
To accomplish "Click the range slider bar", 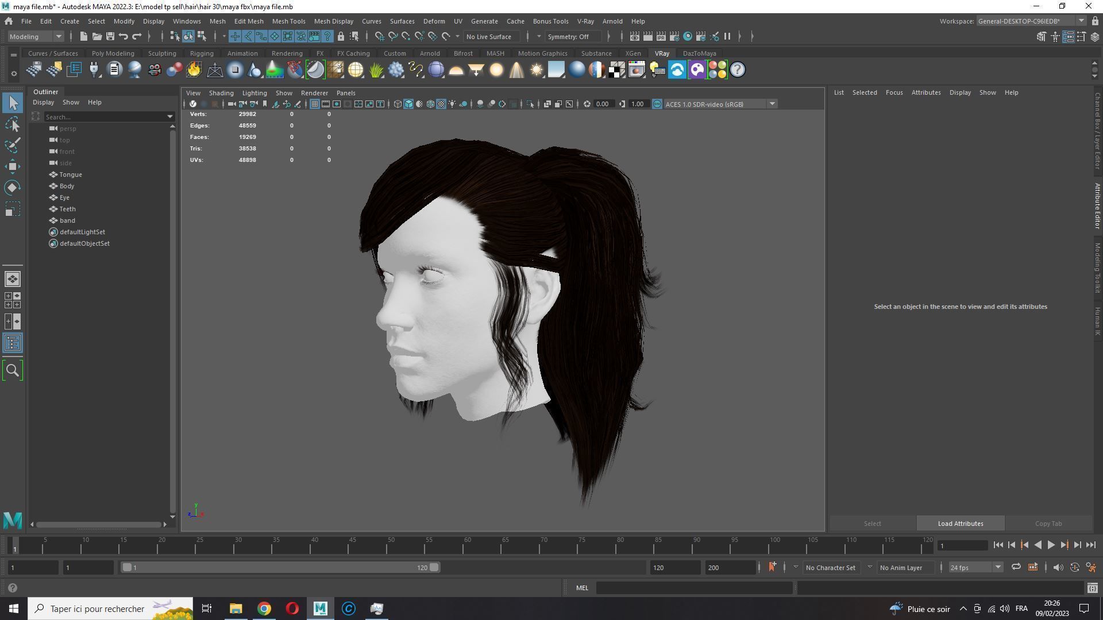I will [281, 568].
